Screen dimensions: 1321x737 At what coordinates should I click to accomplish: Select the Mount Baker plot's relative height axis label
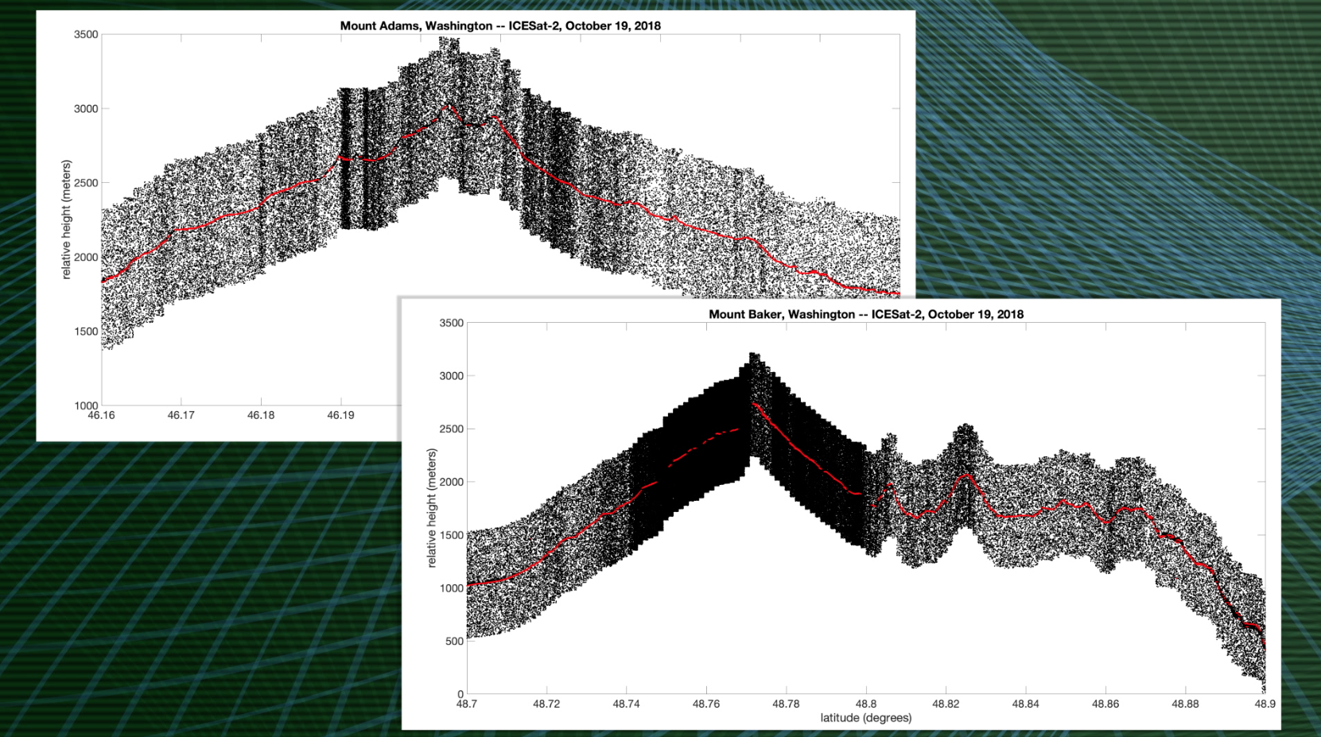pos(432,508)
